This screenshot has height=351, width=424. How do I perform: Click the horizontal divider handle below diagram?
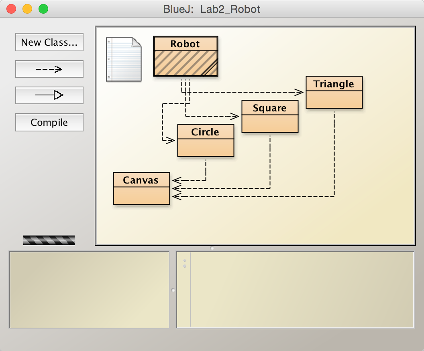(212, 248)
